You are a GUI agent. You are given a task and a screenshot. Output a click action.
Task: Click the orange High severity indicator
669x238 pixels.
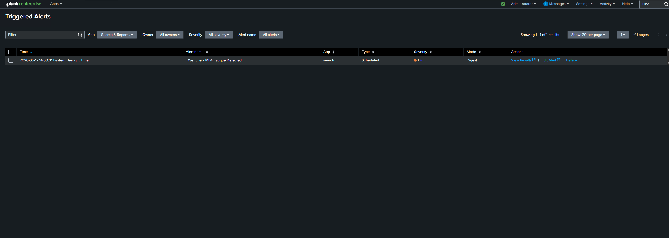pos(415,60)
